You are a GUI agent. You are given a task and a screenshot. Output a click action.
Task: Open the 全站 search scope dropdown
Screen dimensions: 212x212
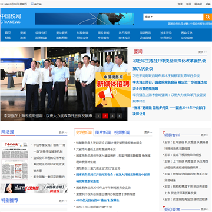pyautogui.click(x=148, y=17)
